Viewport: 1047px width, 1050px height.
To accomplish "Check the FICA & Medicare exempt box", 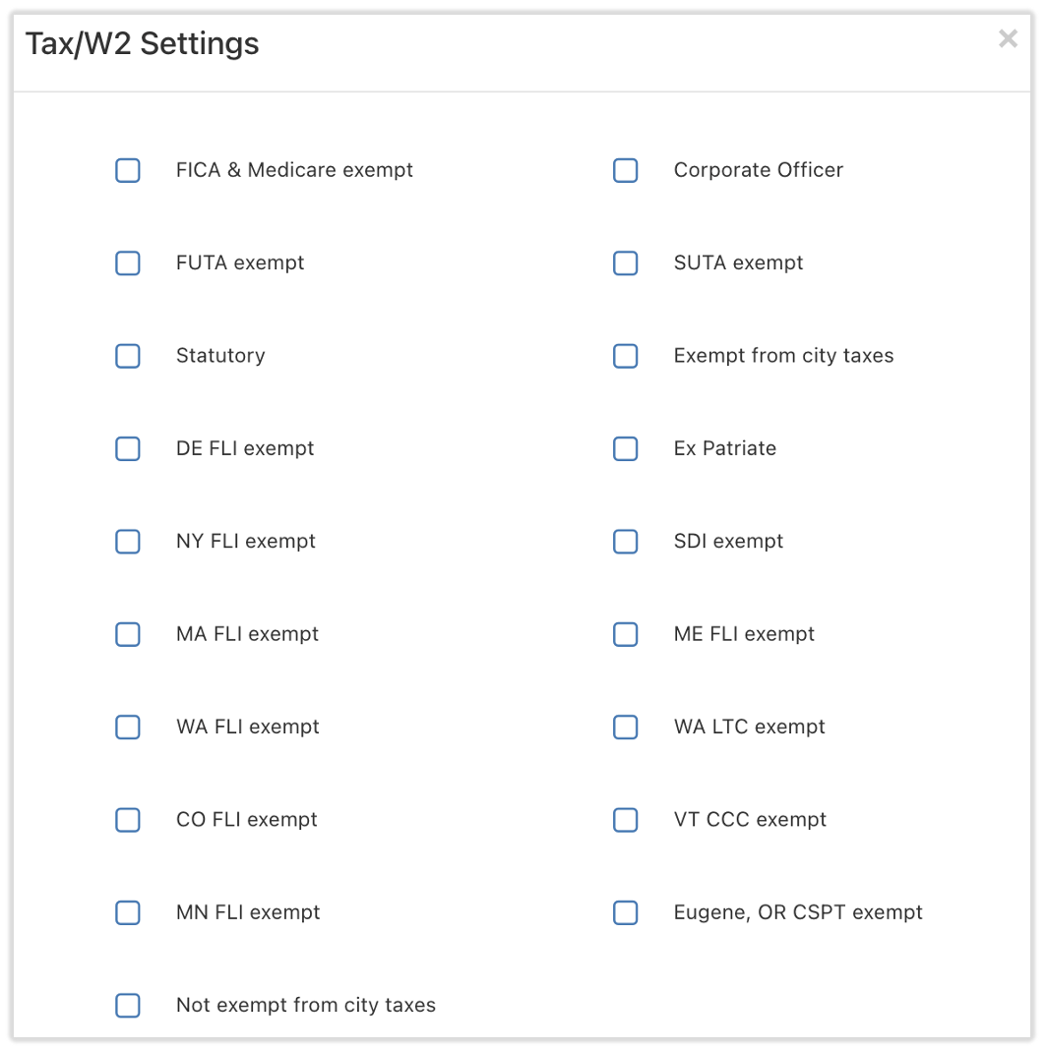I will pyautogui.click(x=128, y=170).
